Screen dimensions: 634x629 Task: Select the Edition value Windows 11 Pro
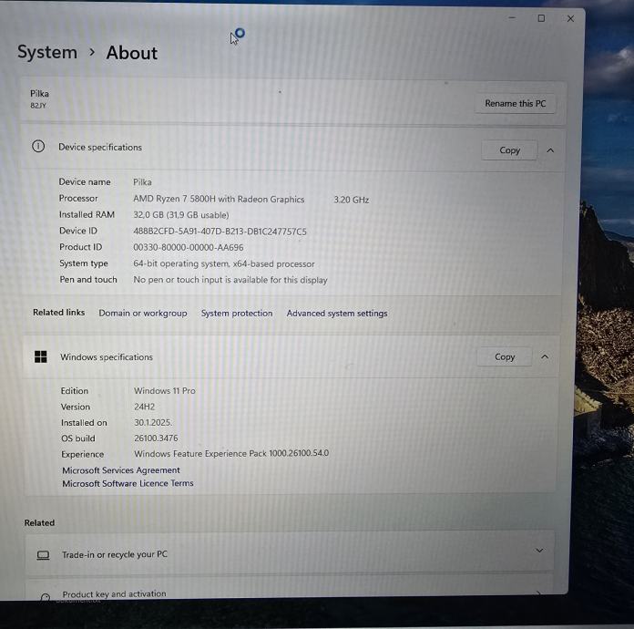pos(165,390)
